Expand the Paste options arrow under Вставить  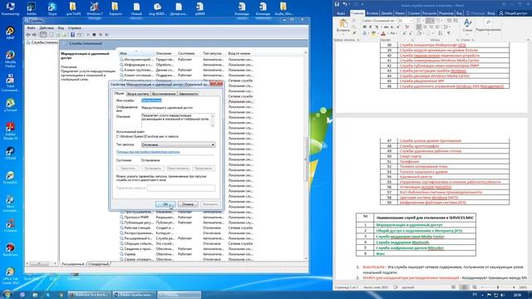coord(343,33)
